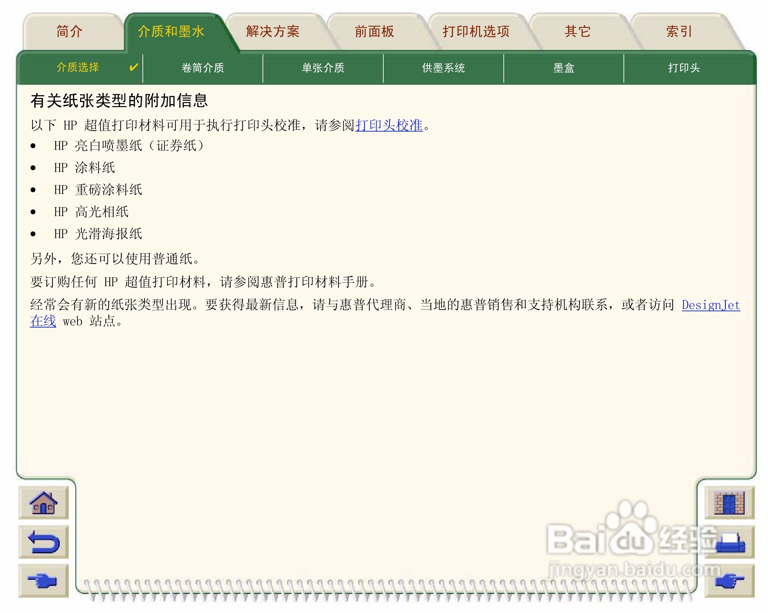Switch to the 解决方案 tab
The image size is (768, 613).
[272, 31]
